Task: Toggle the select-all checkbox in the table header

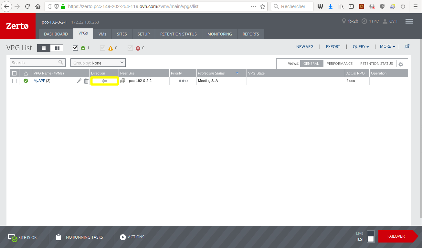Action: point(14,73)
